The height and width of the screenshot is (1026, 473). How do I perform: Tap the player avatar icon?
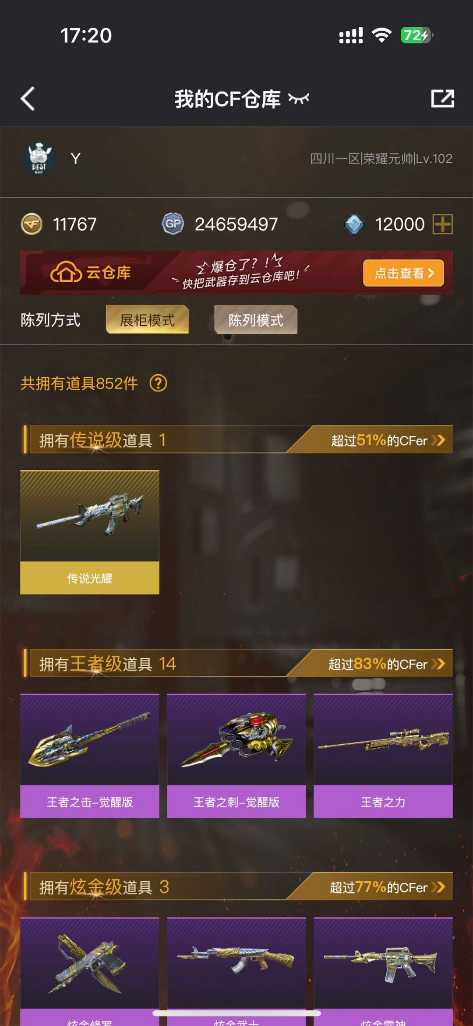(39, 158)
